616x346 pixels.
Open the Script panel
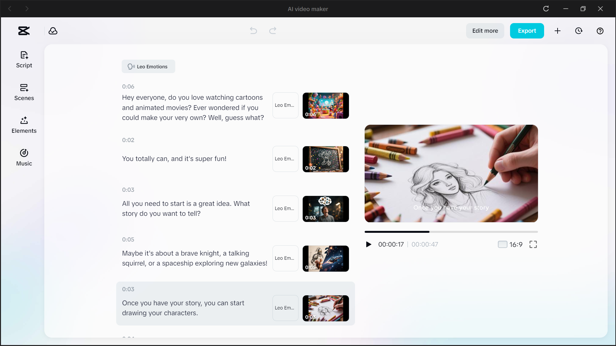(x=24, y=59)
